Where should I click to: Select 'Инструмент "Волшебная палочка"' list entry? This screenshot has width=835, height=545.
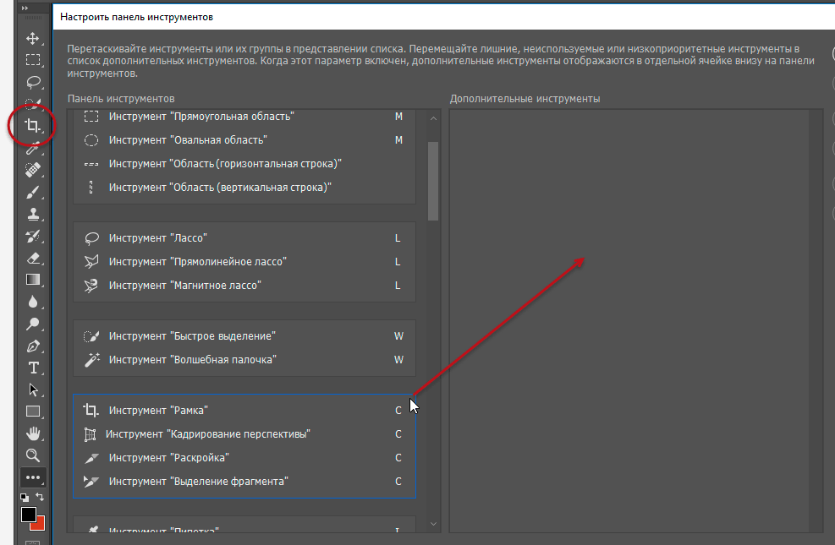193,360
